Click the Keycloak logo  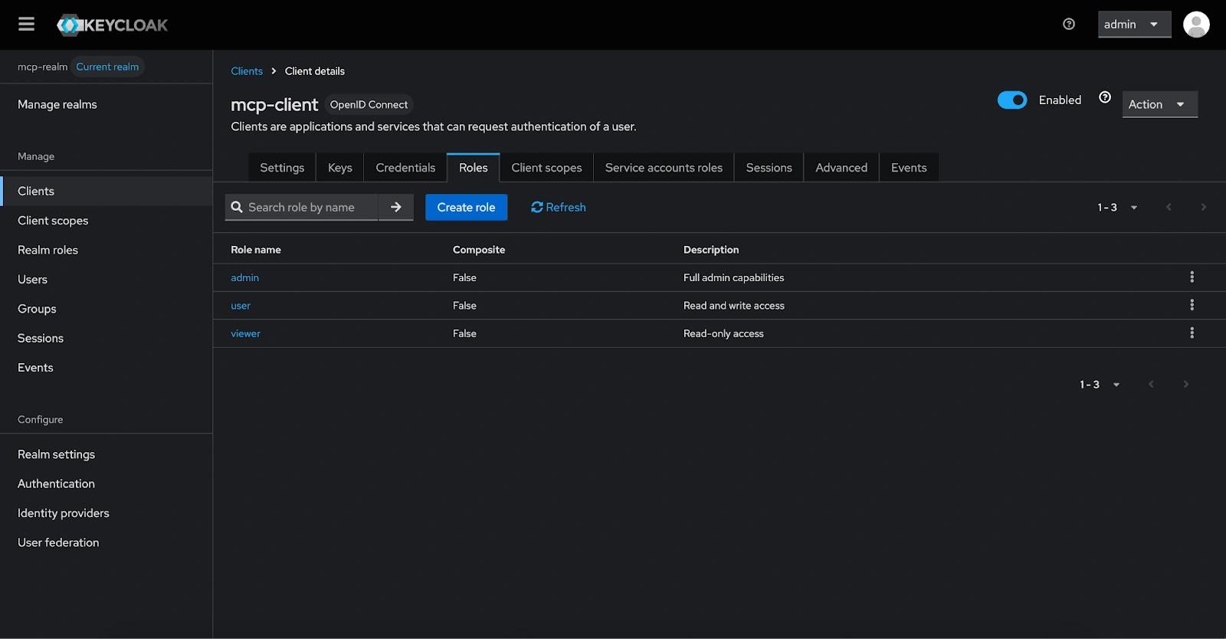point(113,25)
